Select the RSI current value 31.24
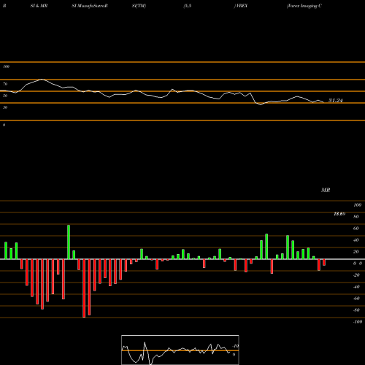 click(x=336, y=100)
